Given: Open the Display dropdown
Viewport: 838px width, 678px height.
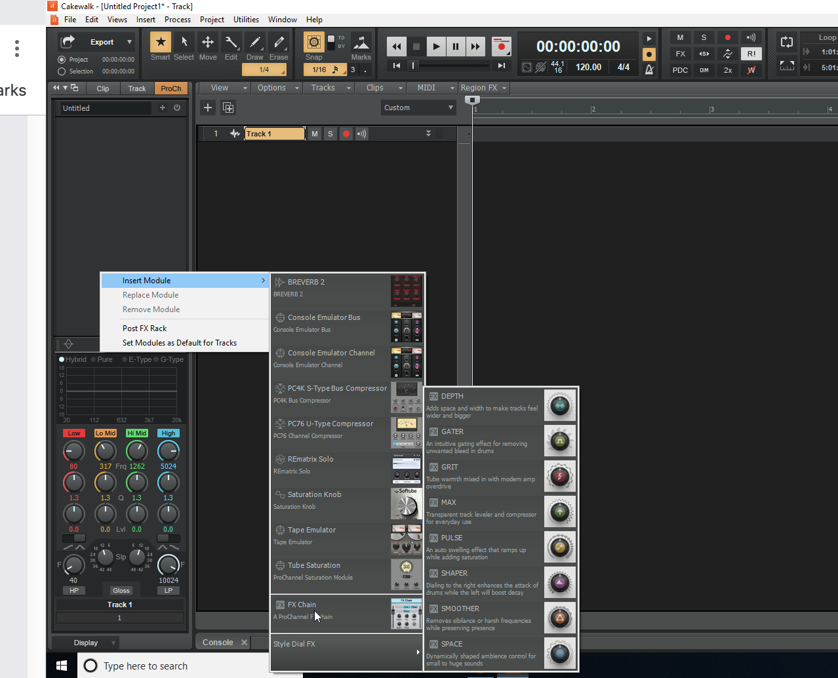Looking at the screenshot, I should (x=86, y=643).
